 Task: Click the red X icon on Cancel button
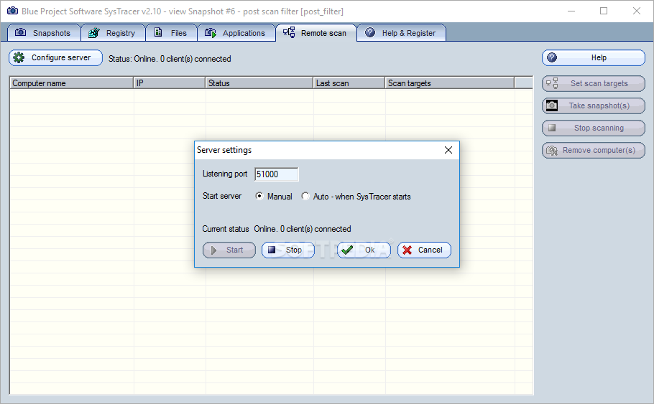click(x=407, y=250)
